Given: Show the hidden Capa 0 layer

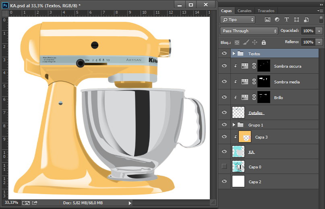Looking at the screenshot, I should [x=224, y=166].
